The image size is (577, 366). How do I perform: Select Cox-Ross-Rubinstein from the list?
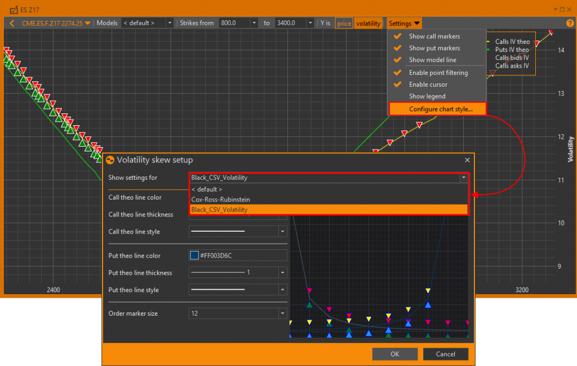click(329, 200)
